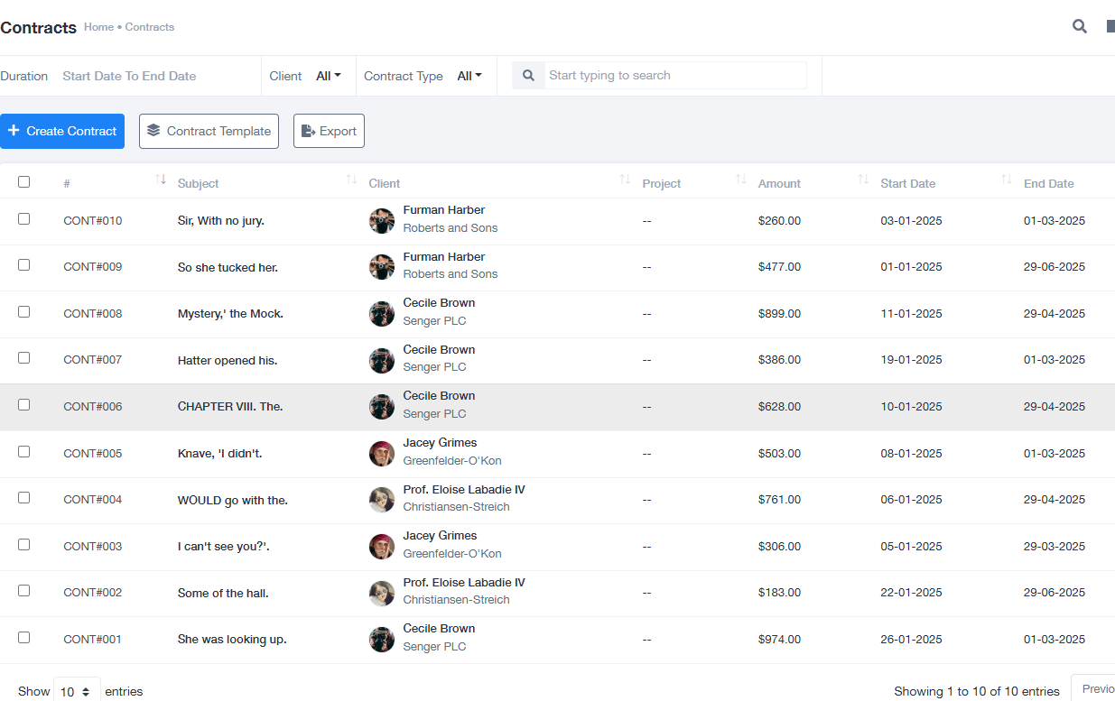Viewport: 1115px width, 701px height.
Task: Sort by Amount column sort icon
Action: tap(863, 180)
